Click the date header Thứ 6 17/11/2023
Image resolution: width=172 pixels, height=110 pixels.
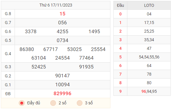pyautogui.click(x=56, y=5)
